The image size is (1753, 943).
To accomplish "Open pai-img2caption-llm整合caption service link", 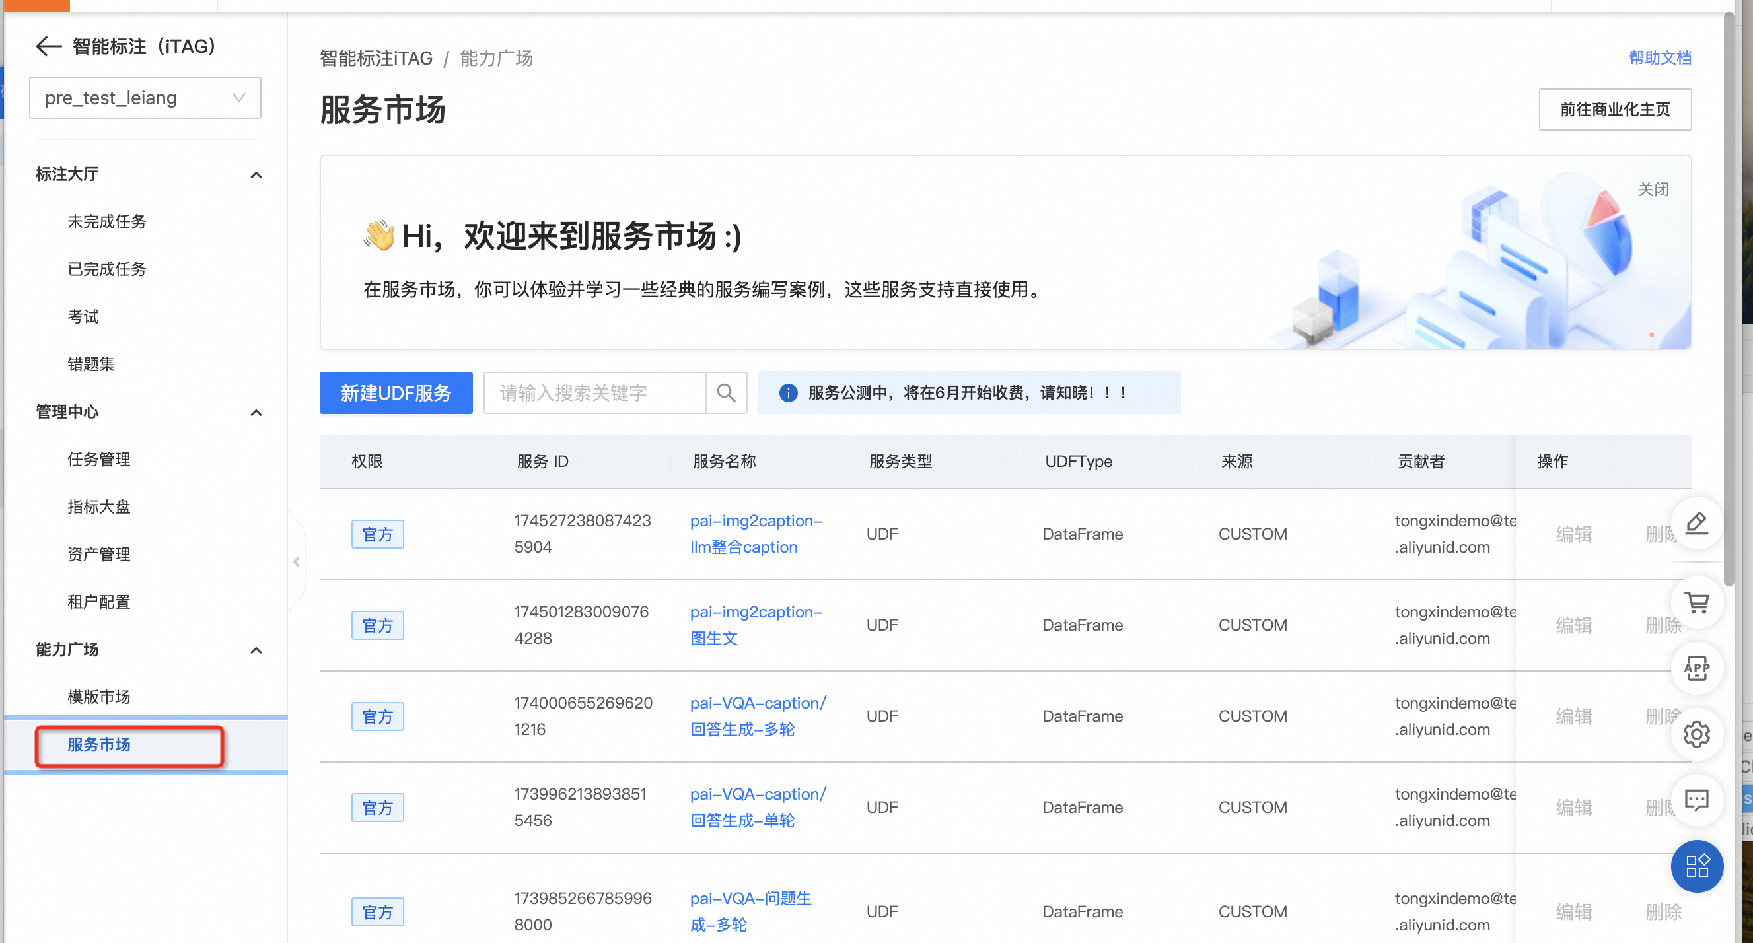I will [x=757, y=534].
